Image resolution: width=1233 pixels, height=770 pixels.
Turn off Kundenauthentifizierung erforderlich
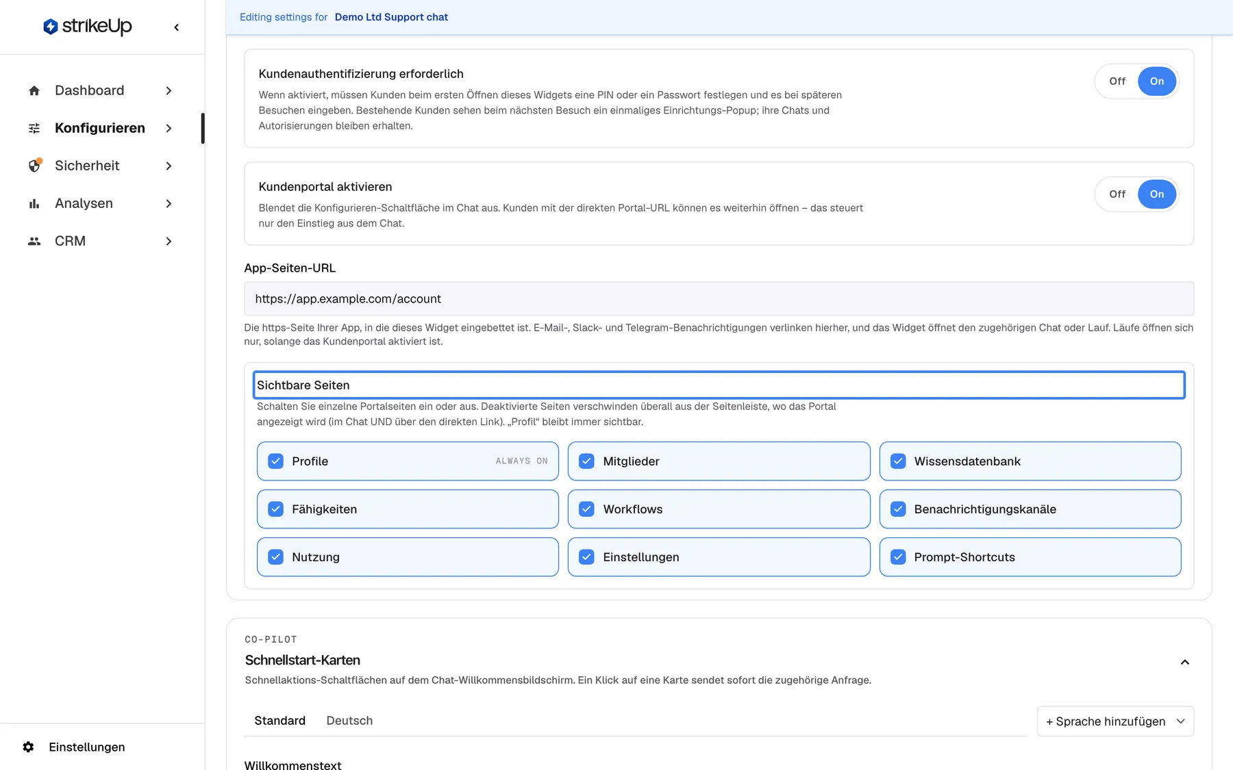pyautogui.click(x=1117, y=81)
